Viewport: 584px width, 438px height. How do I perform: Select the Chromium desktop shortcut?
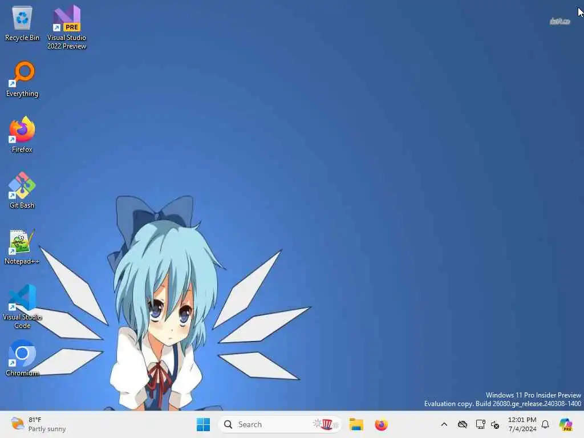22,358
